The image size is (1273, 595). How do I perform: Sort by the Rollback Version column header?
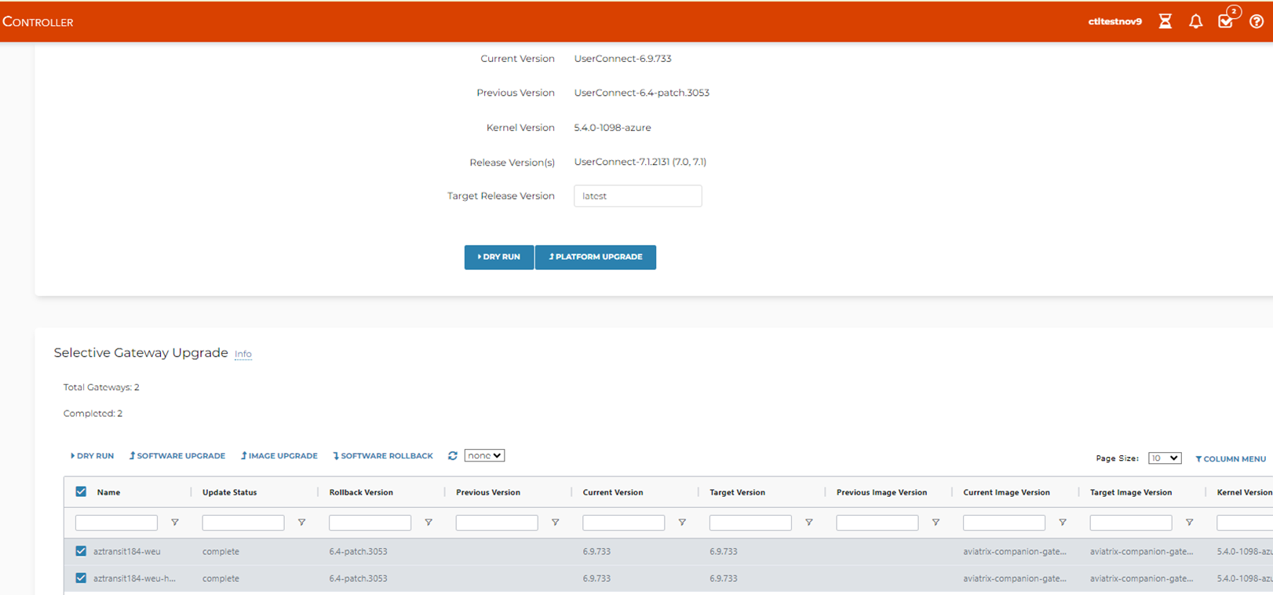(361, 493)
